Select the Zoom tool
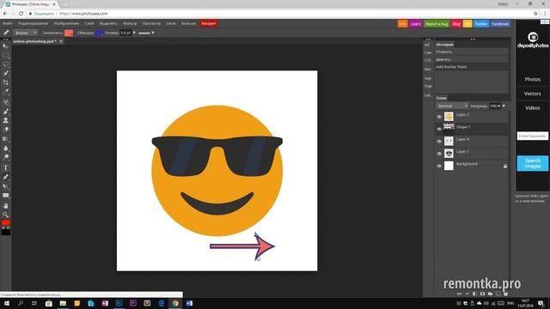Viewport: 550px width, 309px height. point(6,215)
